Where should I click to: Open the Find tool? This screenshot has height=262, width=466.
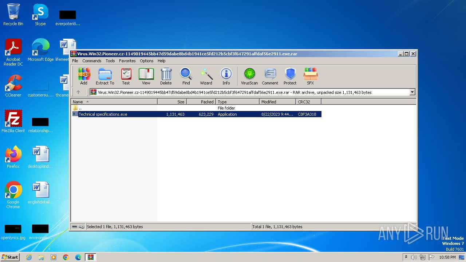(x=186, y=76)
